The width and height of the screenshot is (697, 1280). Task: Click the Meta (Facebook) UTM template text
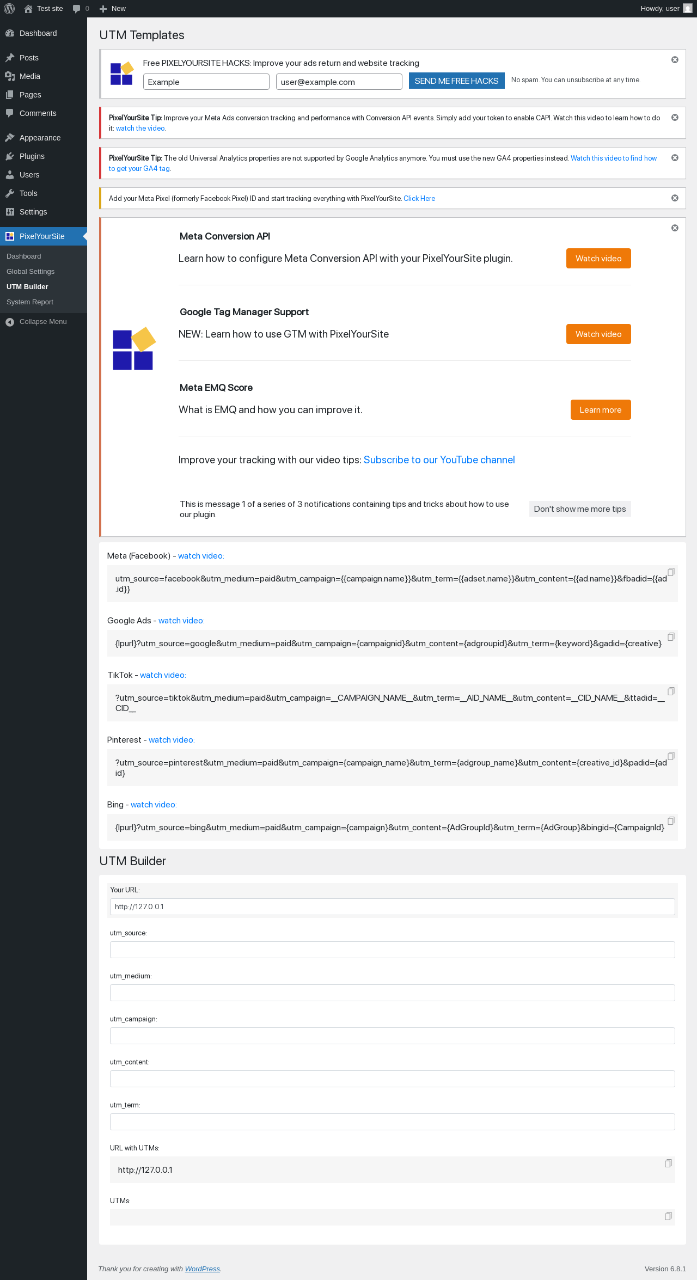coord(391,584)
